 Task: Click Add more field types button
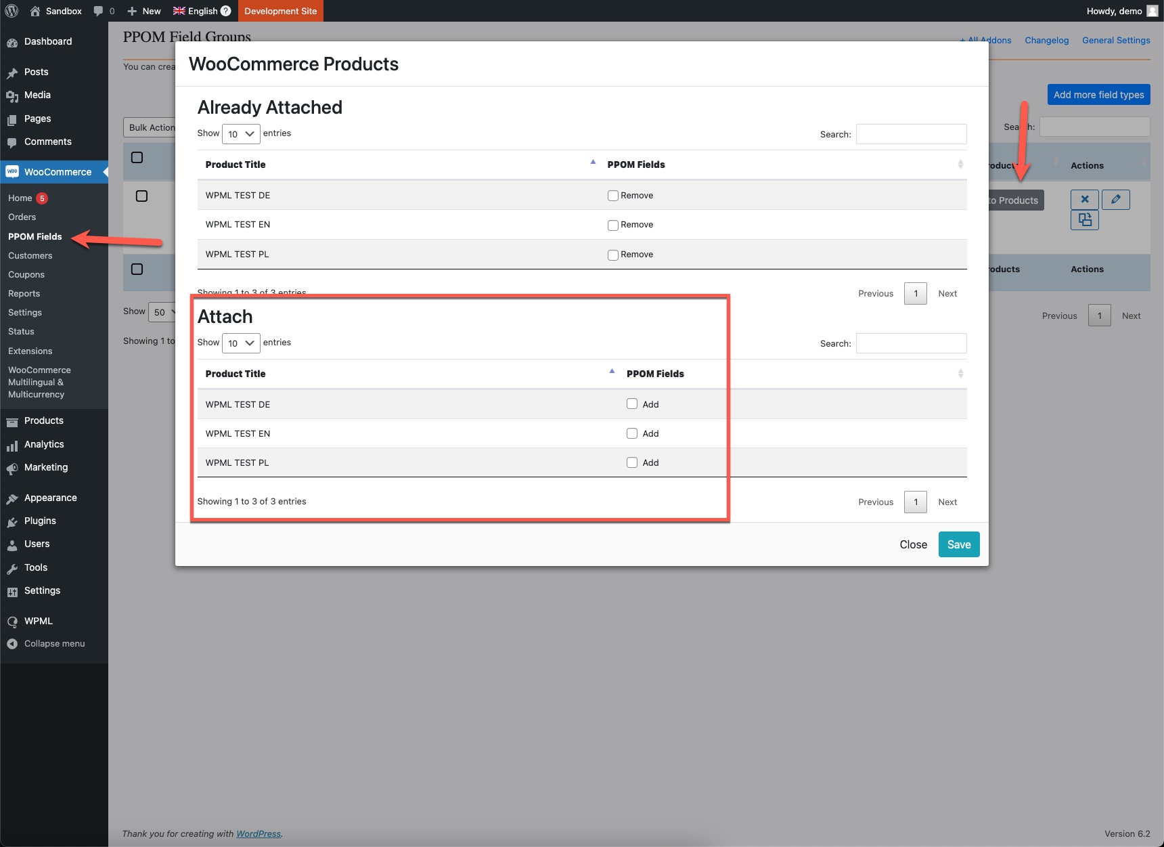[1098, 95]
